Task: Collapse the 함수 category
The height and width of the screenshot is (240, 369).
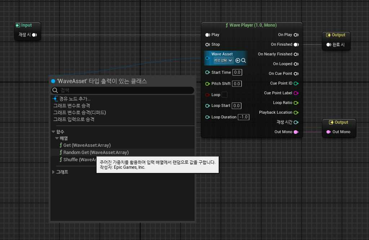Action: [53, 132]
